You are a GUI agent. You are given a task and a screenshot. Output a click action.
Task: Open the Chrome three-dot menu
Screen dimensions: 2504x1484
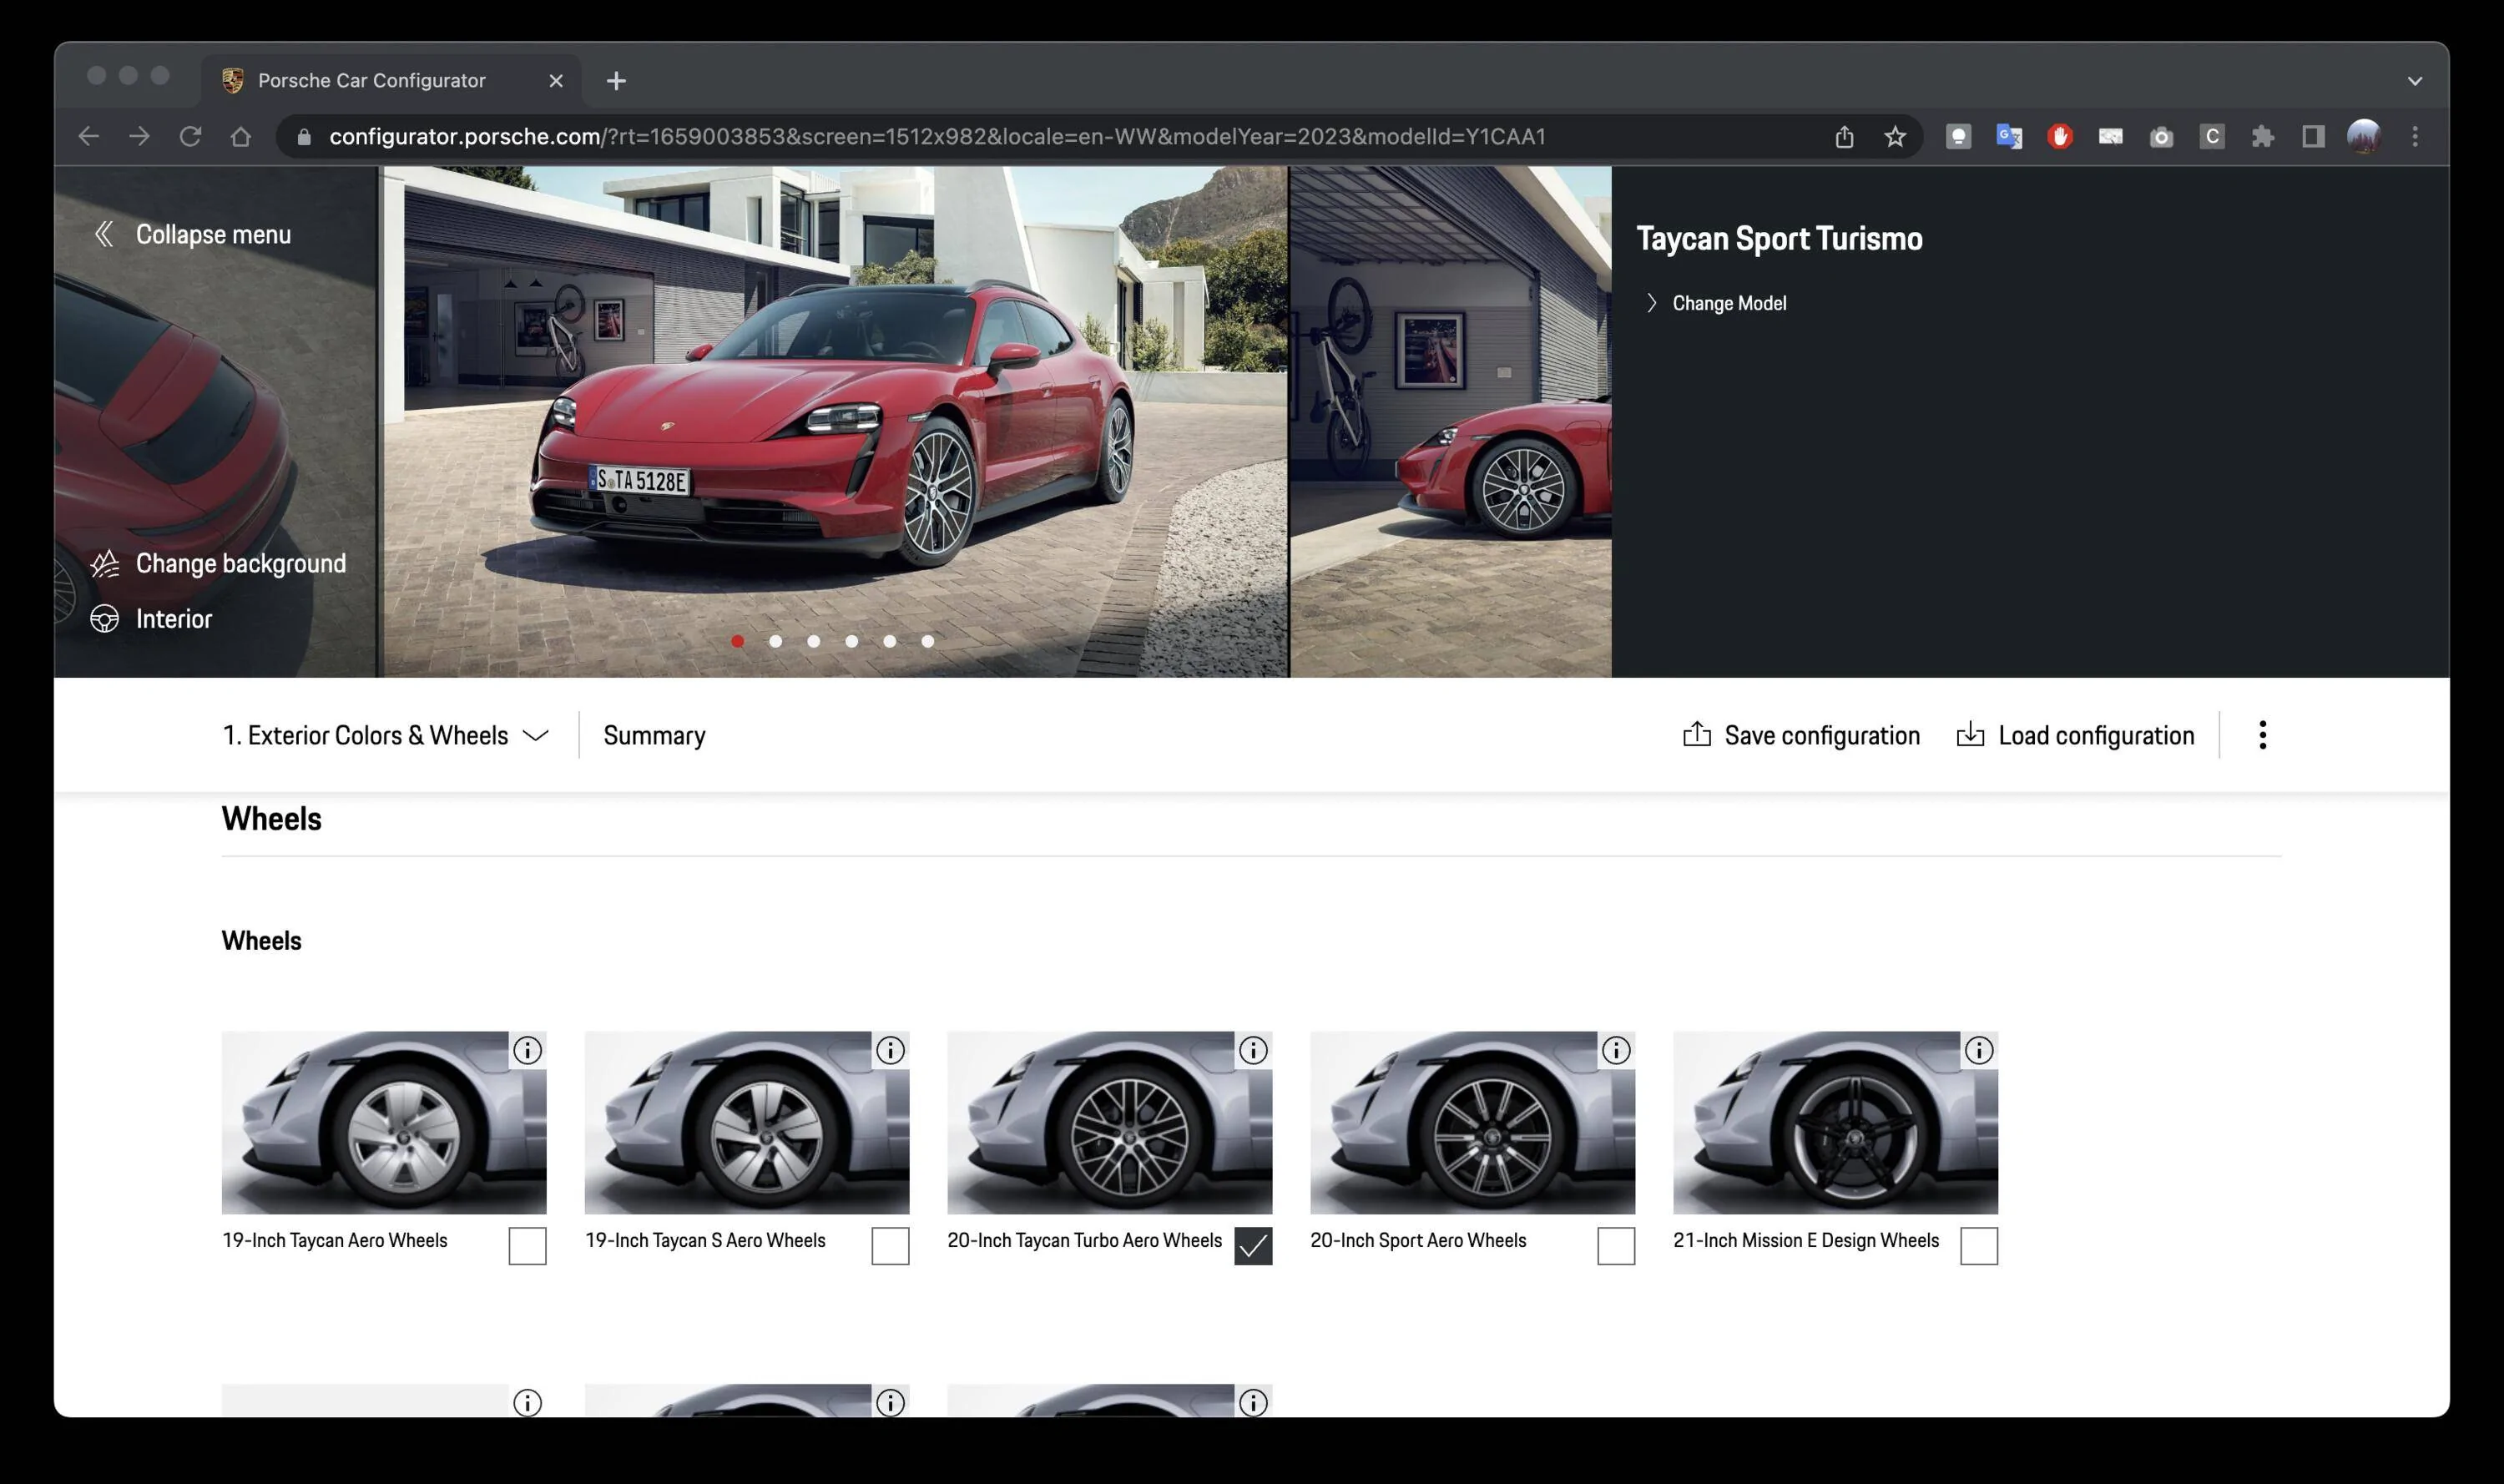tap(2415, 136)
